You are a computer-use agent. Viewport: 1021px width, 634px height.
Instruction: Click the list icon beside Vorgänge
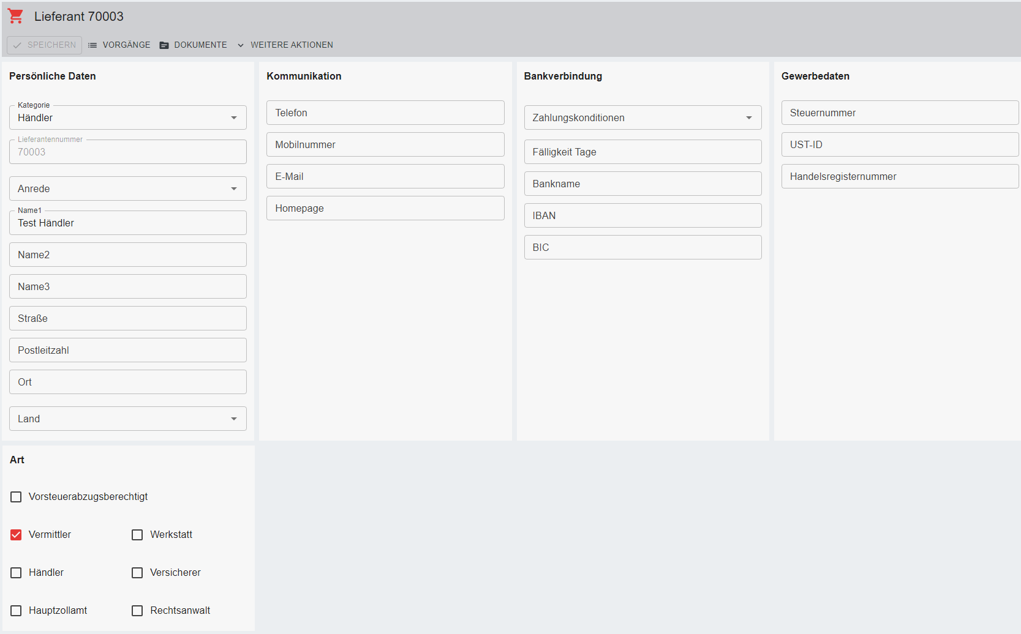92,45
